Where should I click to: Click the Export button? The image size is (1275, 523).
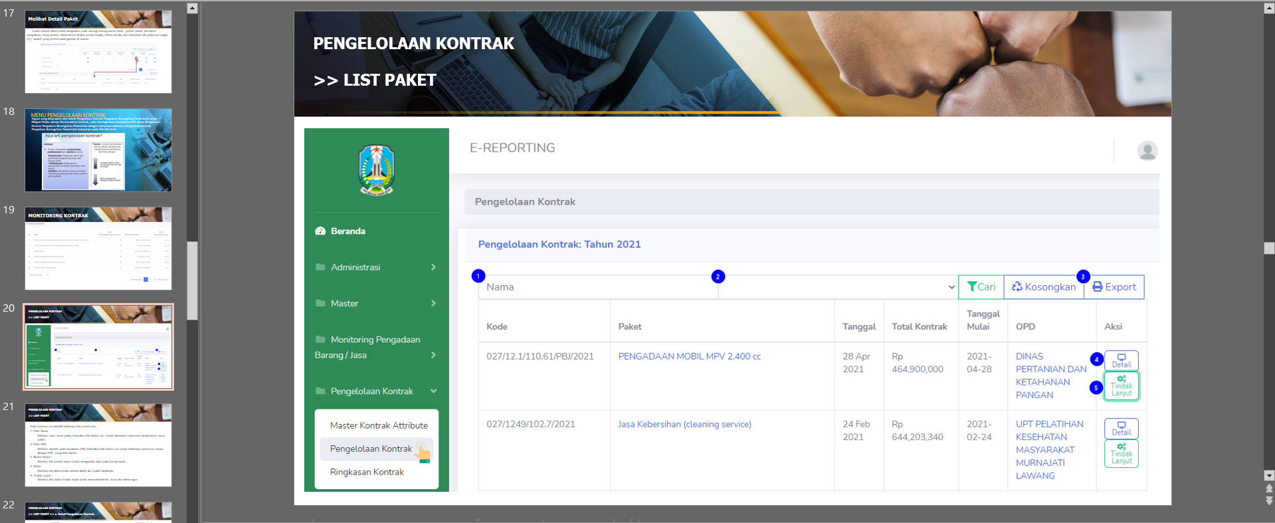pos(1114,287)
